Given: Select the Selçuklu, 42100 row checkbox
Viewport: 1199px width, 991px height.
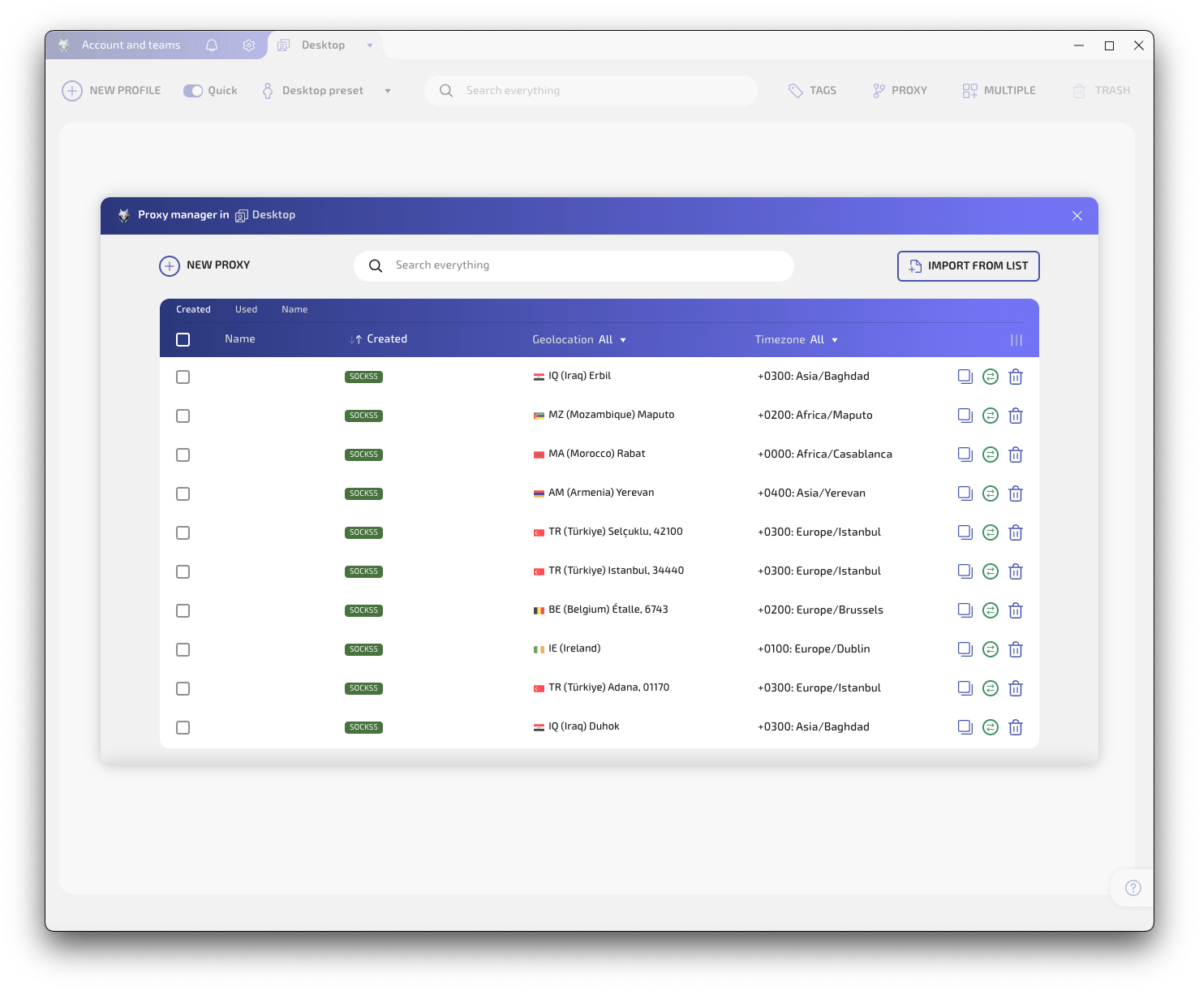Looking at the screenshot, I should click(x=183, y=532).
